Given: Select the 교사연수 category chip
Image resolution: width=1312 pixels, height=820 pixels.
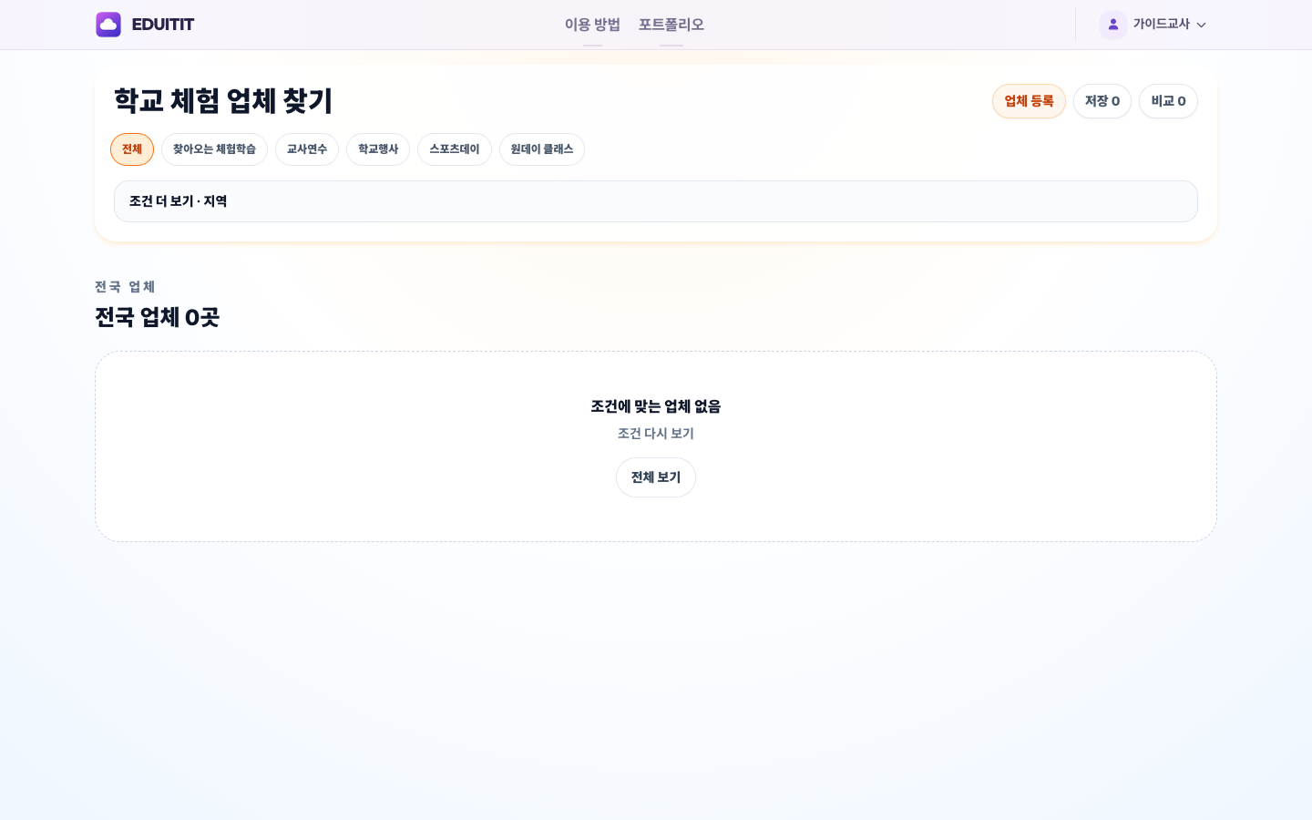Looking at the screenshot, I should tap(307, 149).
